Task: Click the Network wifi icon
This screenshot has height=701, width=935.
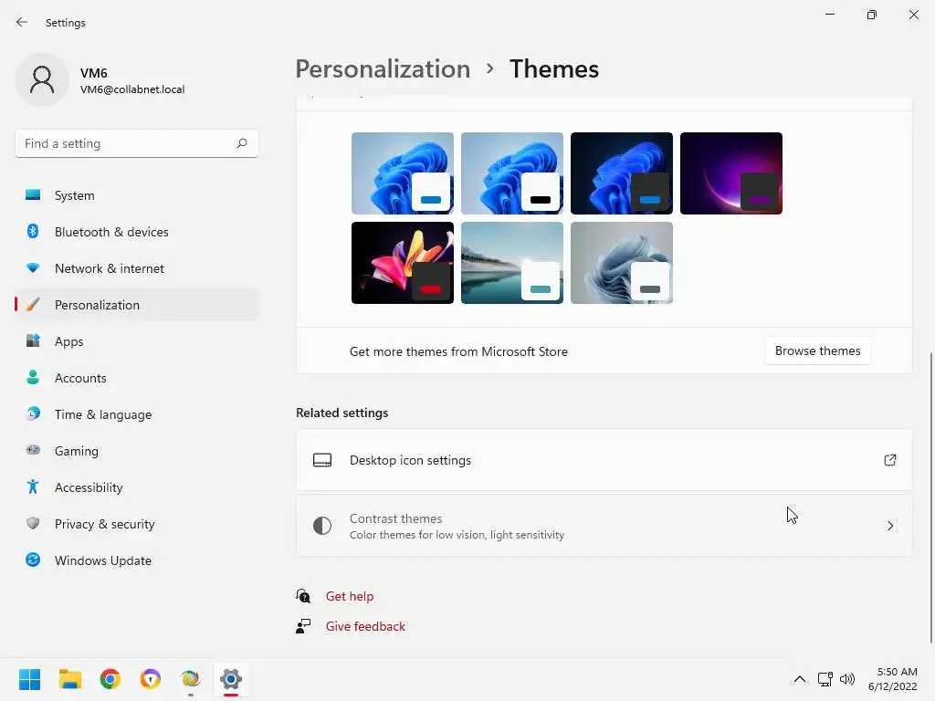Action: [33, 268]
